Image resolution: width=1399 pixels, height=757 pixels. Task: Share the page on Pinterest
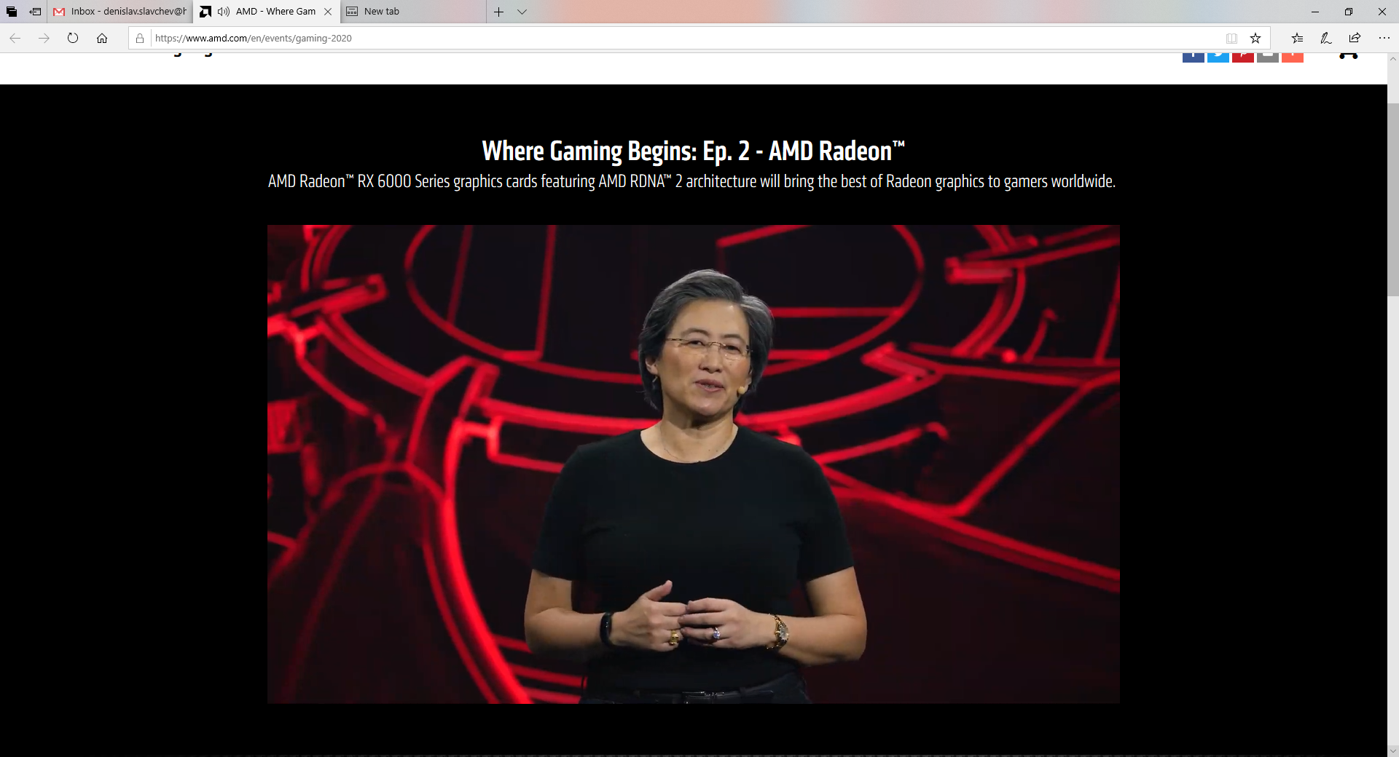pyautogui.click(x=1243, y=58)
